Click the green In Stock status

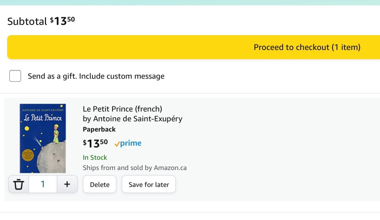95,157
